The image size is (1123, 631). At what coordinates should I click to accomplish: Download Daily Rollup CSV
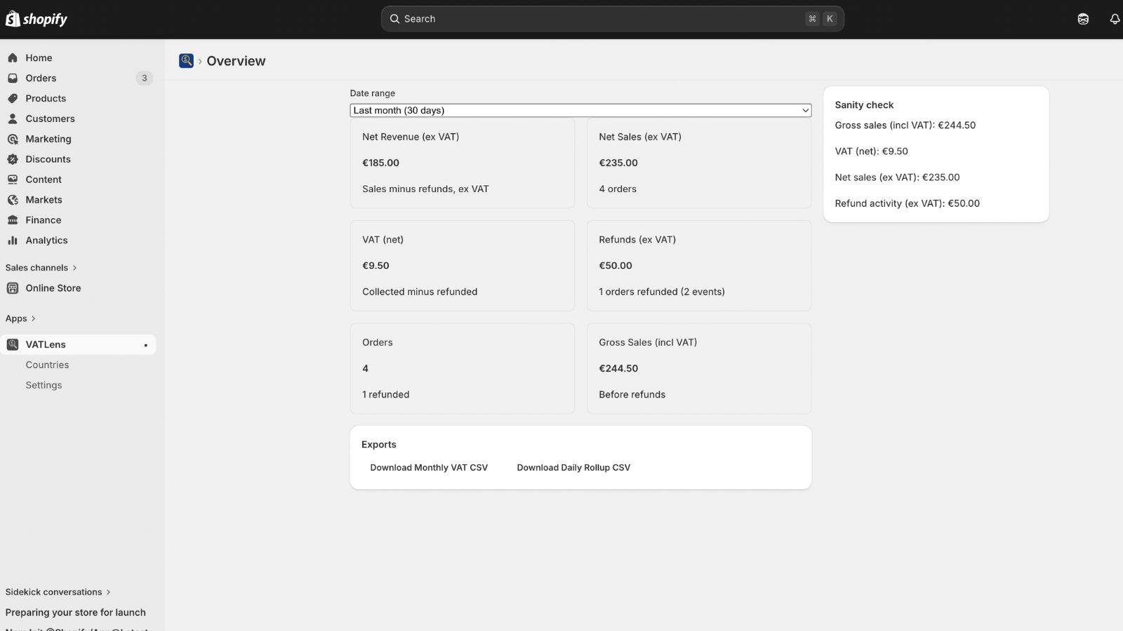[x=573, y=468]
